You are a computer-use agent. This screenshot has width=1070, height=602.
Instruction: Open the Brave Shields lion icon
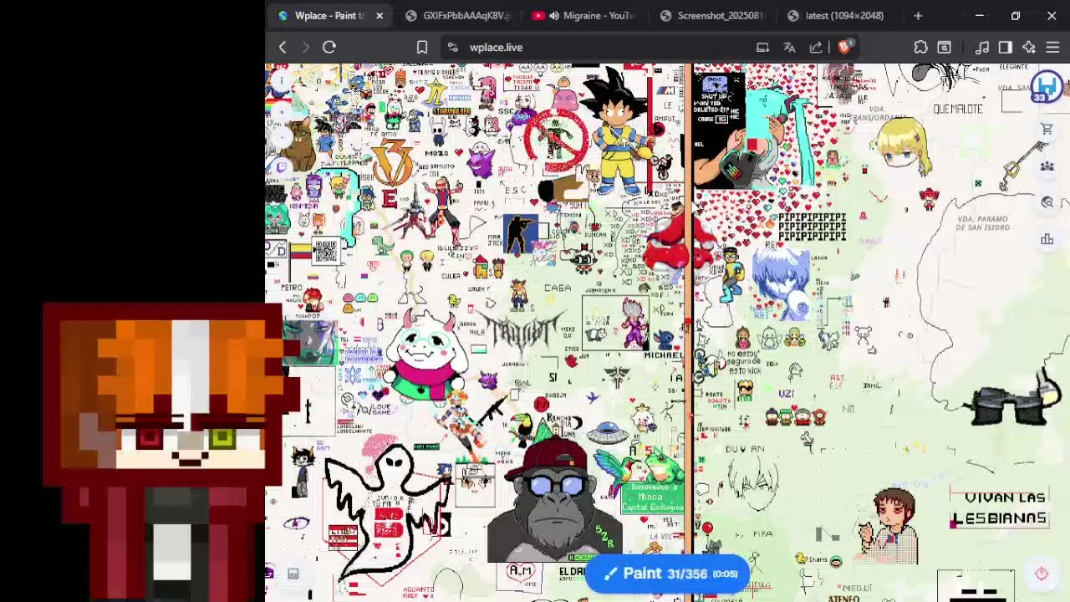click(843, 48)
